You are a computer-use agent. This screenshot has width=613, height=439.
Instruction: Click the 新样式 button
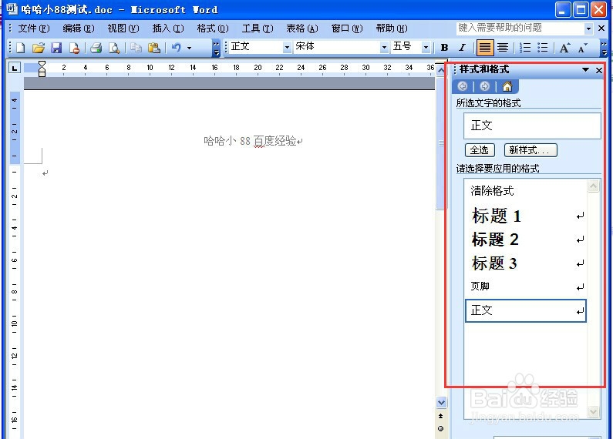pos(530,150)
